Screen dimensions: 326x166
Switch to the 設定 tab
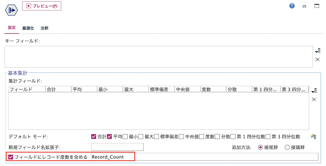pos(12,28)
